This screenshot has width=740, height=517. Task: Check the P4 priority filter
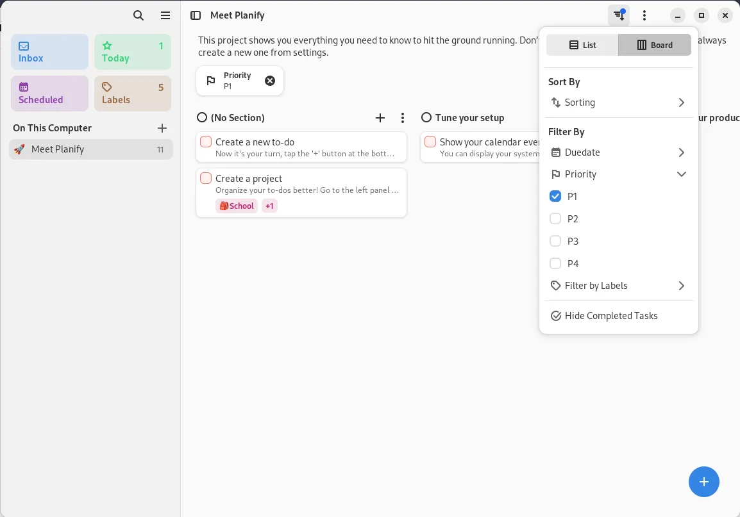coord(555,263)
